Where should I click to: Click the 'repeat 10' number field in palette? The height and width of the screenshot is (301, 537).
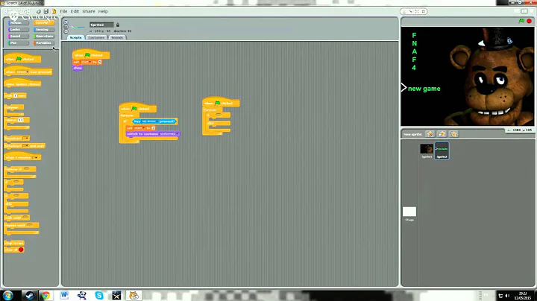tap(21, 120)
